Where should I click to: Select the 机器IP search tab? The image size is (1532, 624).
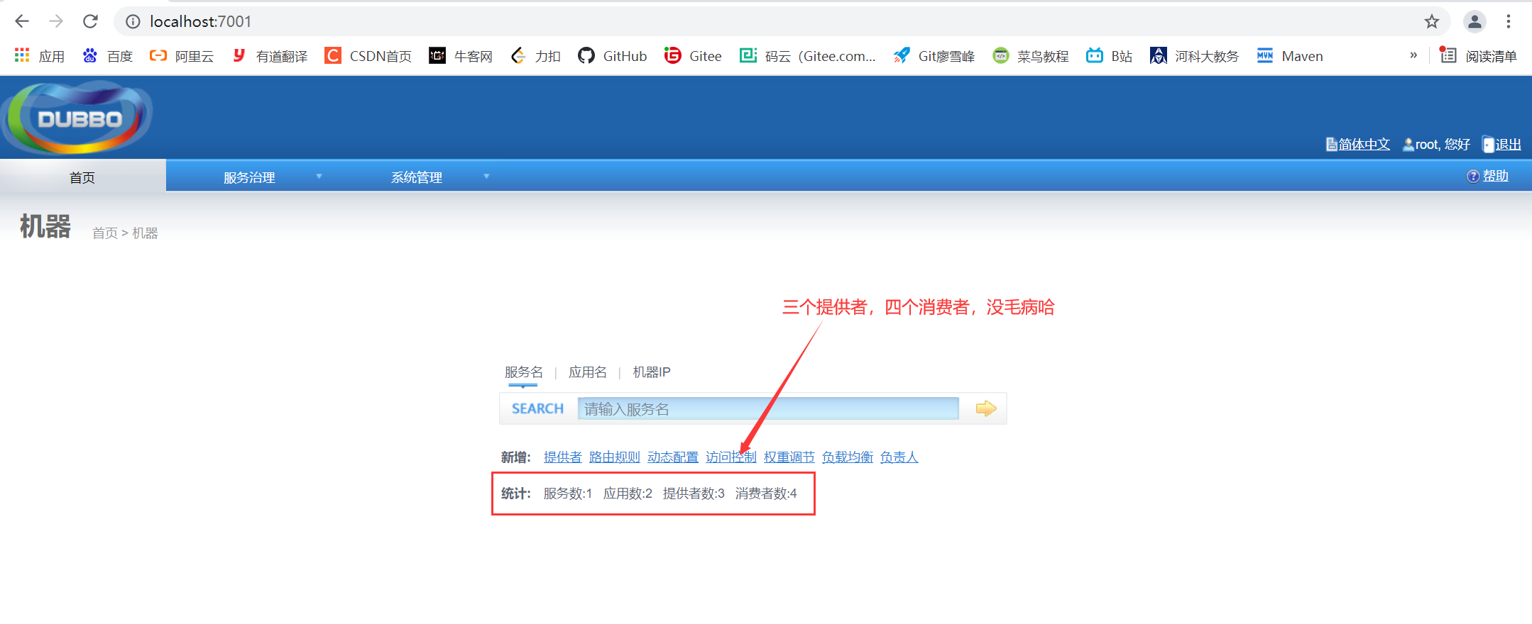[652, 372]
